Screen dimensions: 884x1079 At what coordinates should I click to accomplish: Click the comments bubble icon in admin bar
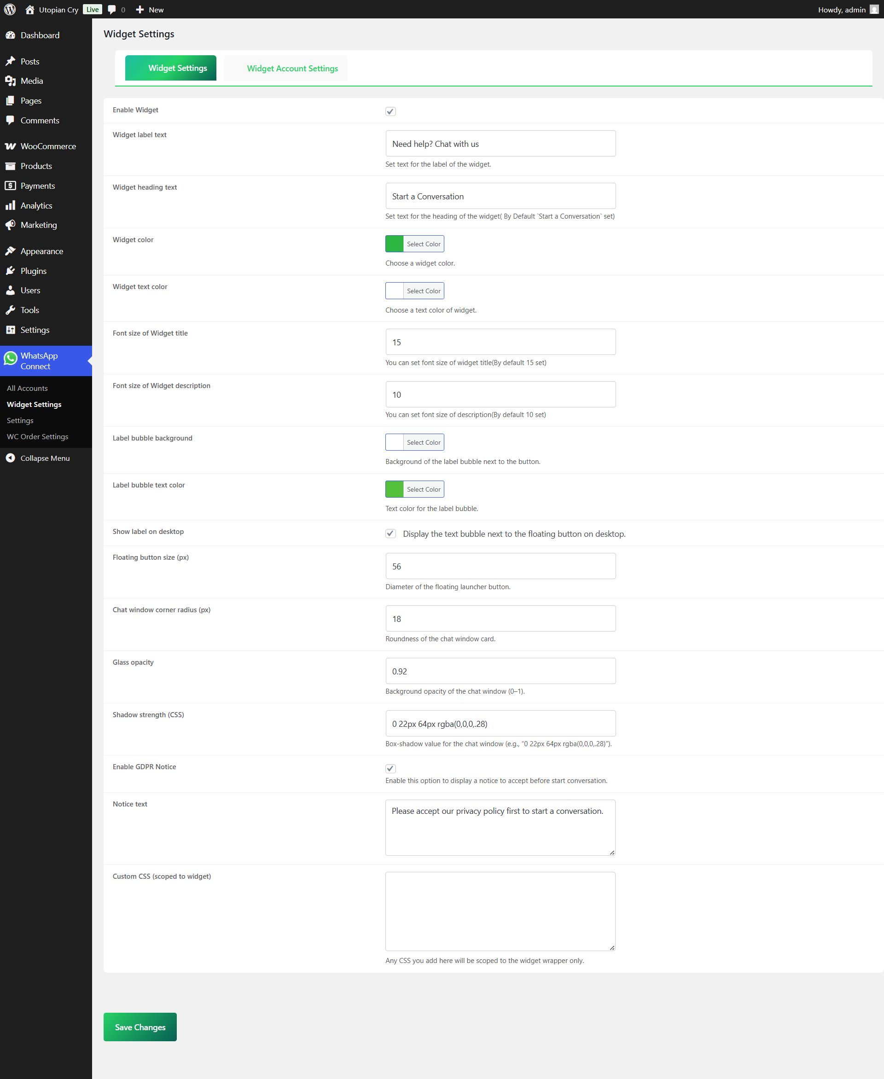coord(112,10)
